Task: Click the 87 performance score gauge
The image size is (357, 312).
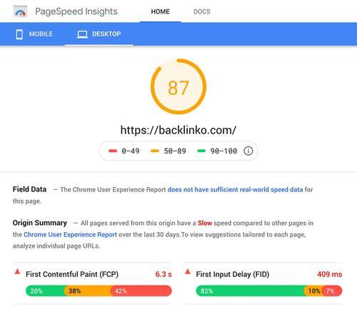Action: pyautogui.click(x=178, y=86)
